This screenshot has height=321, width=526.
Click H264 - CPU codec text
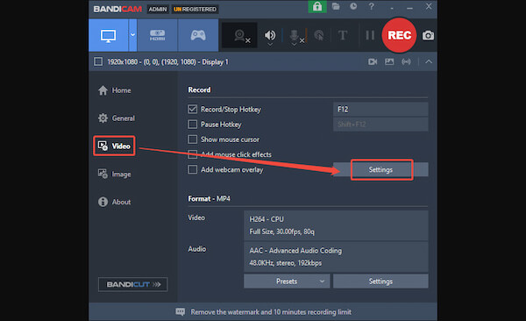(x=267, y=219)
